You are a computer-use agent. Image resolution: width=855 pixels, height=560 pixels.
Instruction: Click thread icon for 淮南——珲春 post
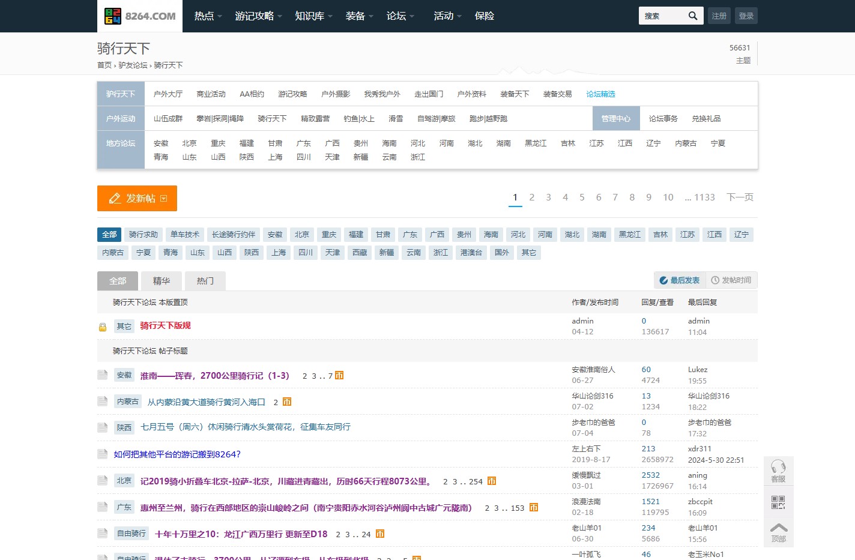(102, 375)
